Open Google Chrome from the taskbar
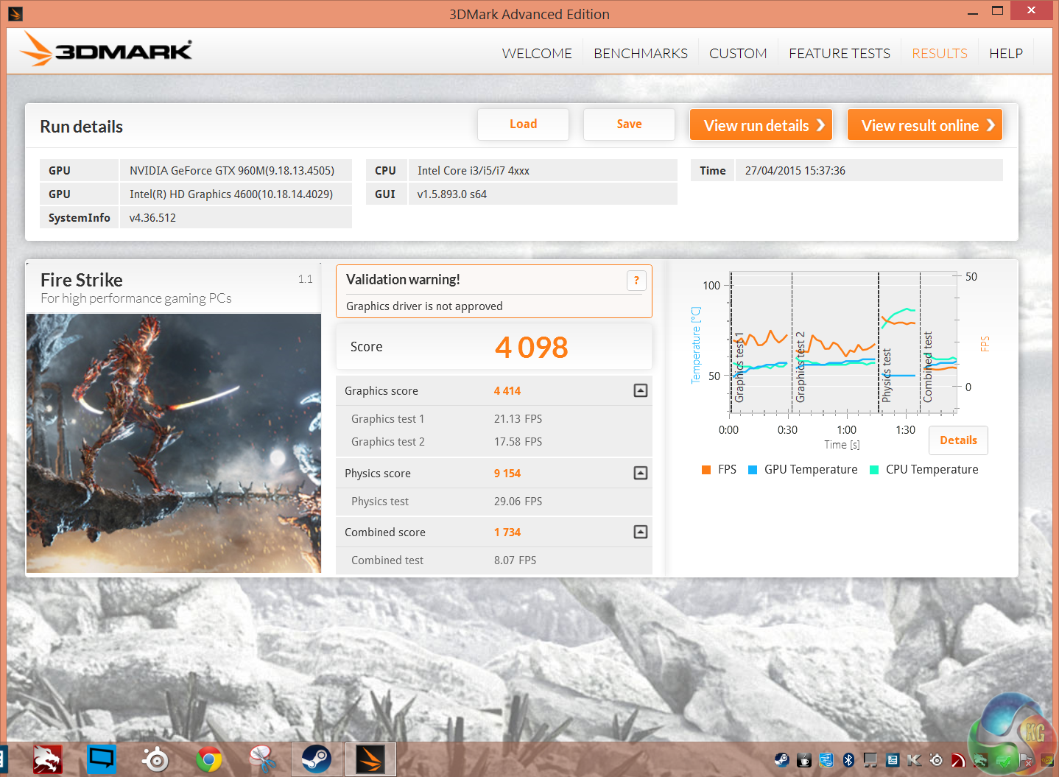The image size is (1059, 777). pos(209,759)
